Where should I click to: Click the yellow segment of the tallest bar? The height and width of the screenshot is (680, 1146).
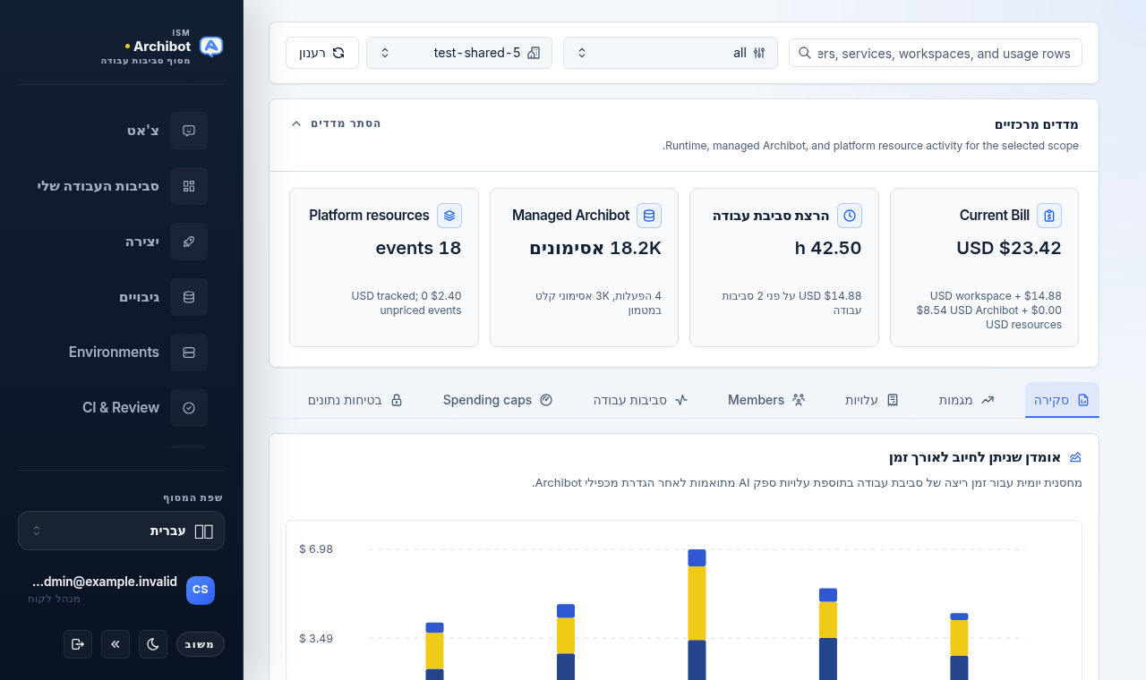697,603
